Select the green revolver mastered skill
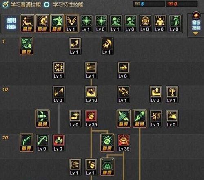This screenshot has height=180, width=204. 27,143
